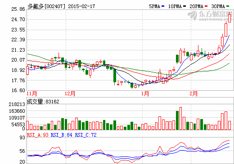Click the 17.76 price axis label

point(18,80)
